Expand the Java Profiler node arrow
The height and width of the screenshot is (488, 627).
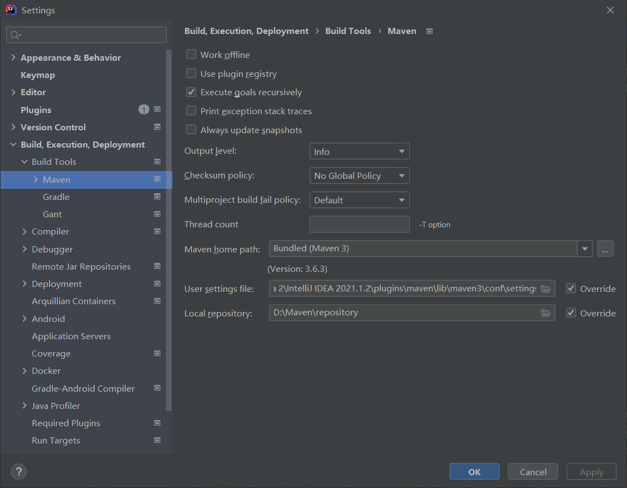pyautogui.click(x=25, y=406)
